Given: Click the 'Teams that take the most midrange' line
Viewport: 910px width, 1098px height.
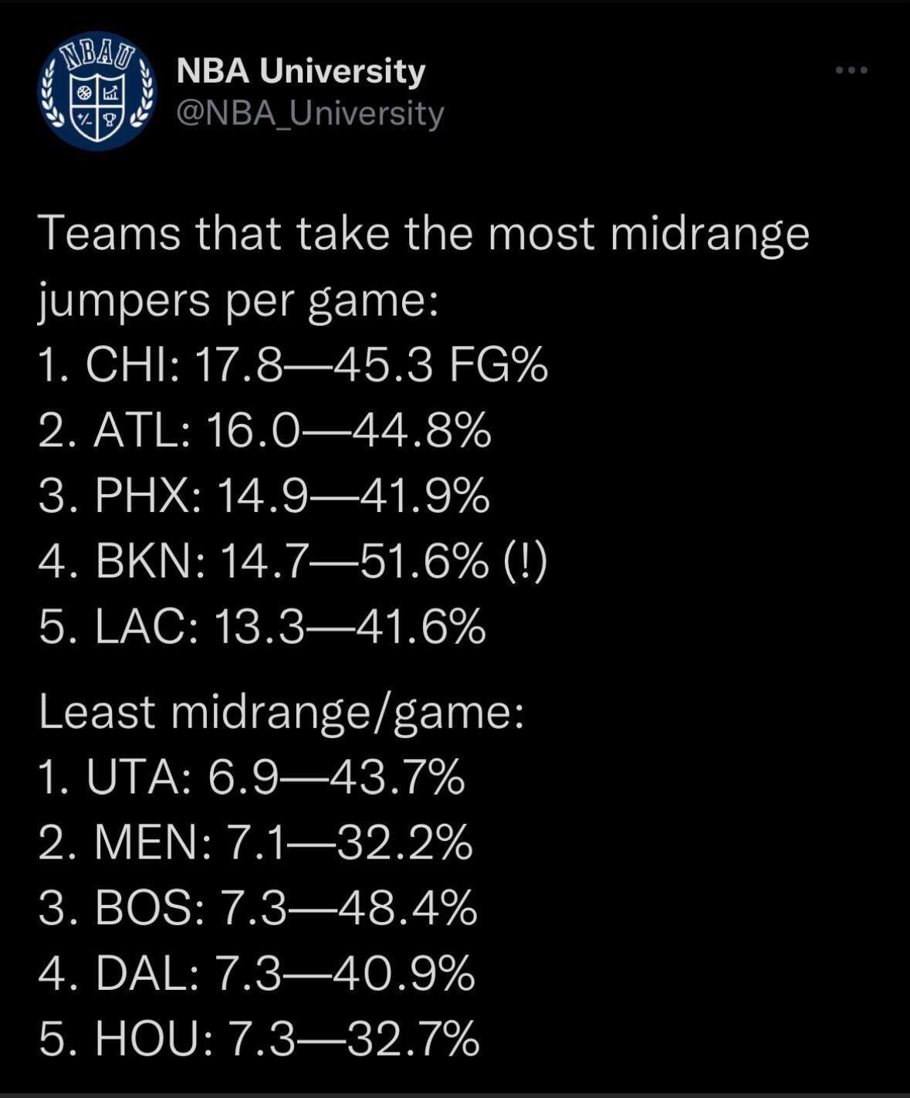Looking at the screenshot, I should click(424, 233).
